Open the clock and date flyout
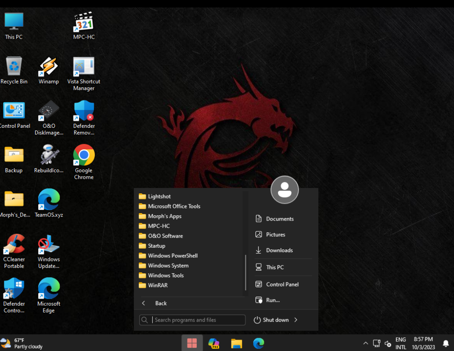 (x=423, y=343)
